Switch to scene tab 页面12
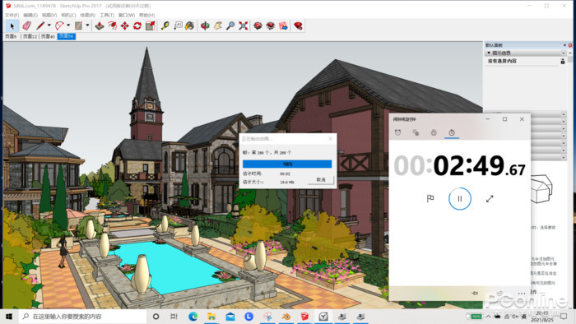 (30, 36)
